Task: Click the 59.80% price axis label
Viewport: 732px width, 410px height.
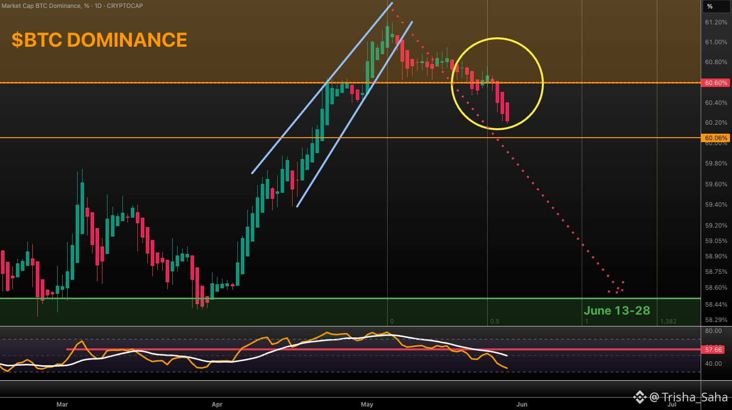Action: click(x=716, y=164)
